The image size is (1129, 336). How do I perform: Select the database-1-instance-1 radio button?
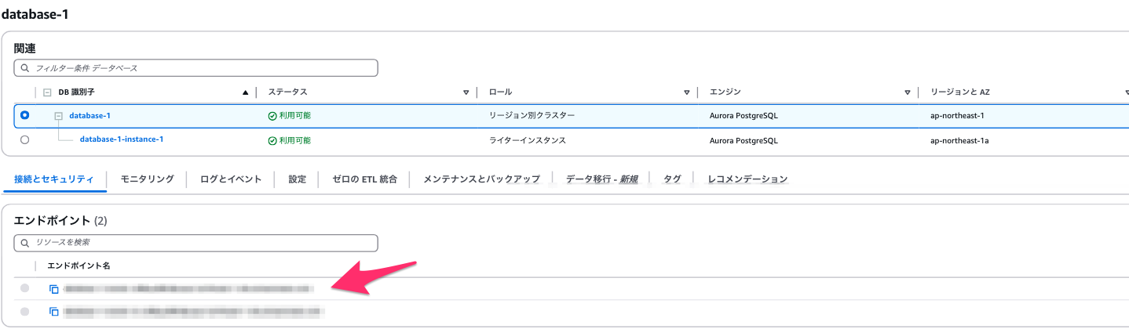click(24, 140)
